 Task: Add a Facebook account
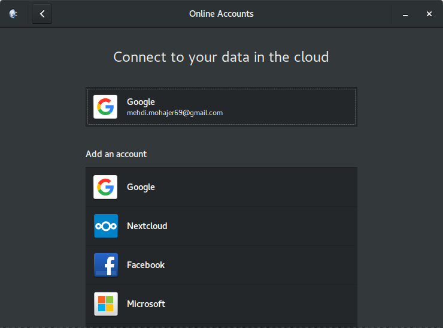click(x=221, y=265)
